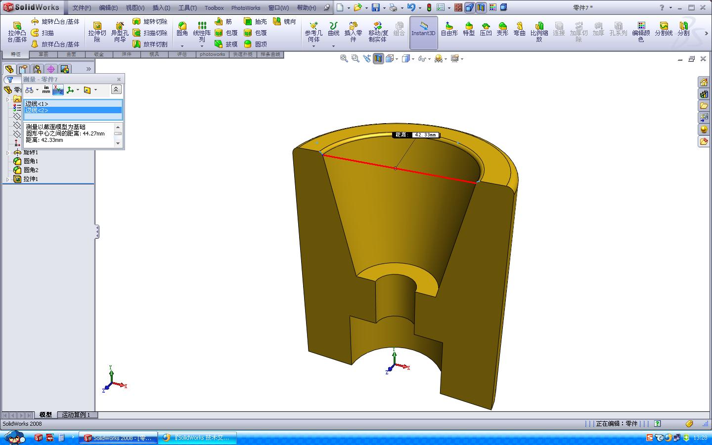Expand the hidden FeatureManager tabs chevron
The width and height of the screenshot is (712, 445).
click(89, 69)
